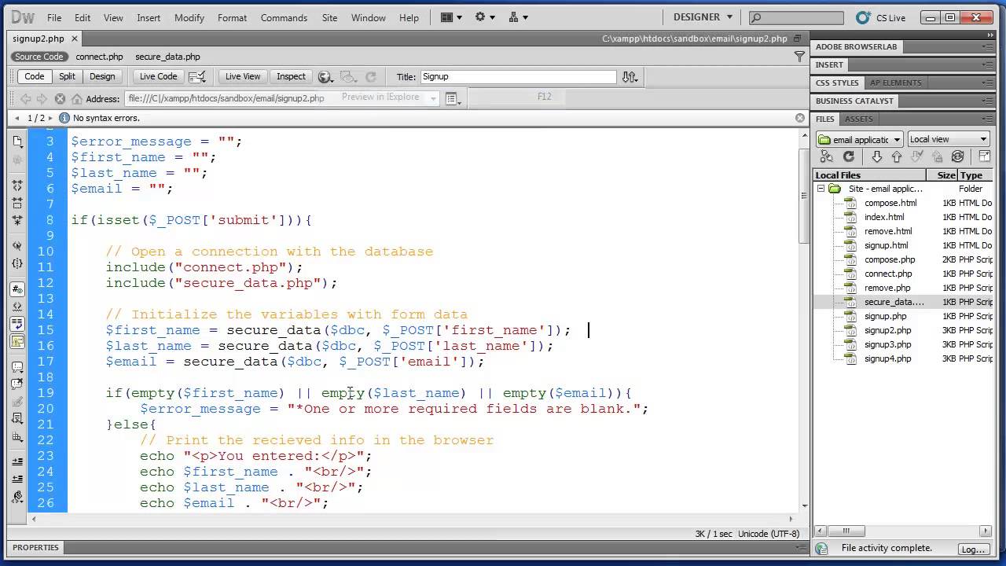Click the Collapse Selection coding icon
Screen dimensions: 1006x566
click(17, 203)
